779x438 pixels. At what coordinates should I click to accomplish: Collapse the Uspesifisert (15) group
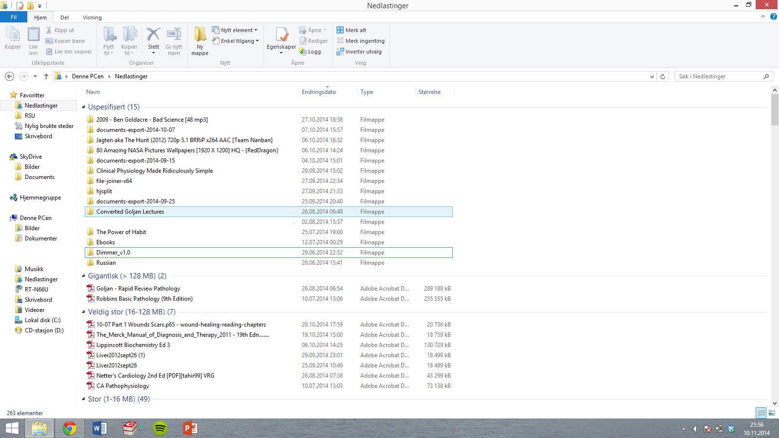[83, 107]
